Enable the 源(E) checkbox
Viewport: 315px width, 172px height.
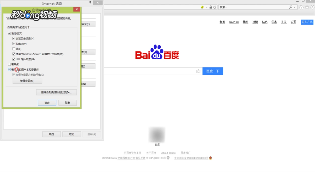14,49
